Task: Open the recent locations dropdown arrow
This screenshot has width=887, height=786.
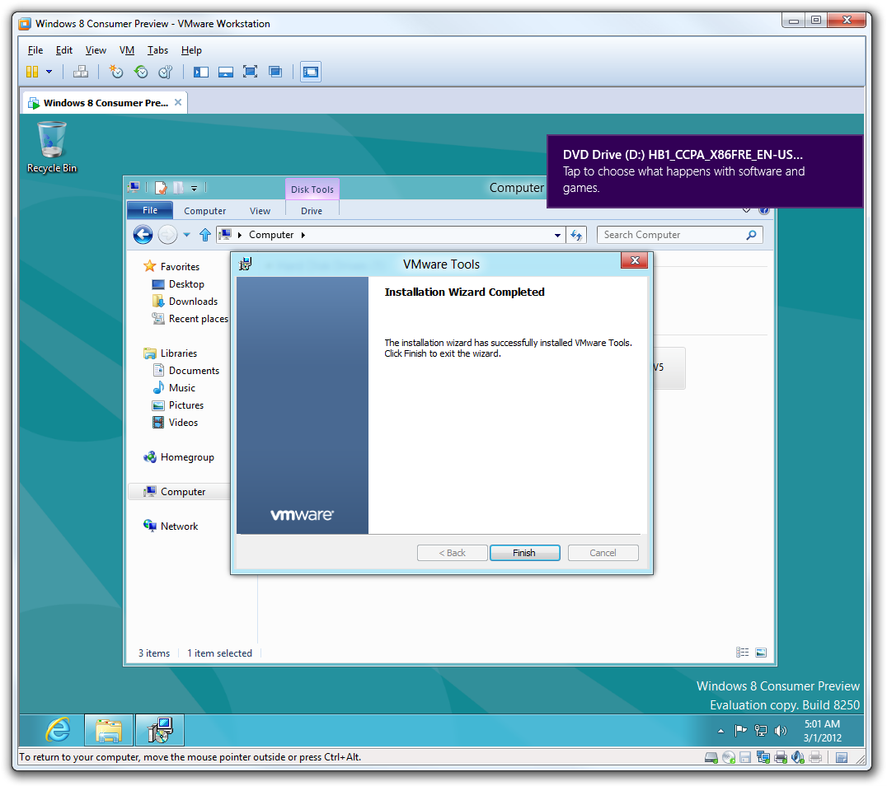Action: pos(186,235)
